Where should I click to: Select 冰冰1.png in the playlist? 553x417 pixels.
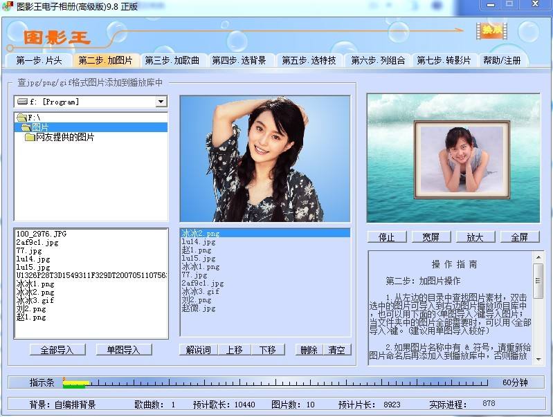(200, 266)
